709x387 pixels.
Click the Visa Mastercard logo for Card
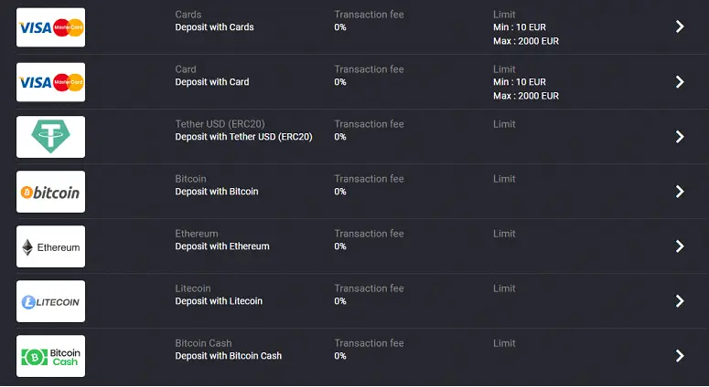(50, 82)
